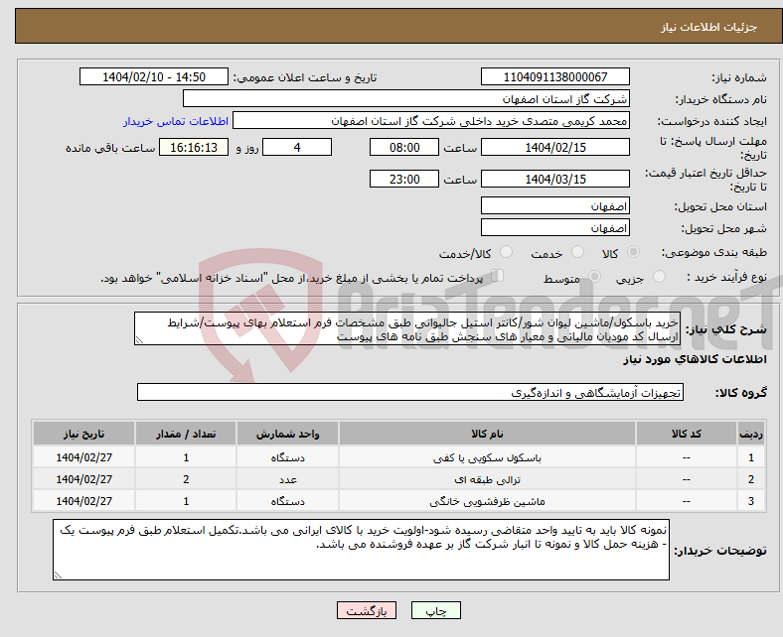Image resolution: width=783 pixels, height=637 pixels.
Task: Click the نام دستگاه خریدار field
Action: coord(406,99)
